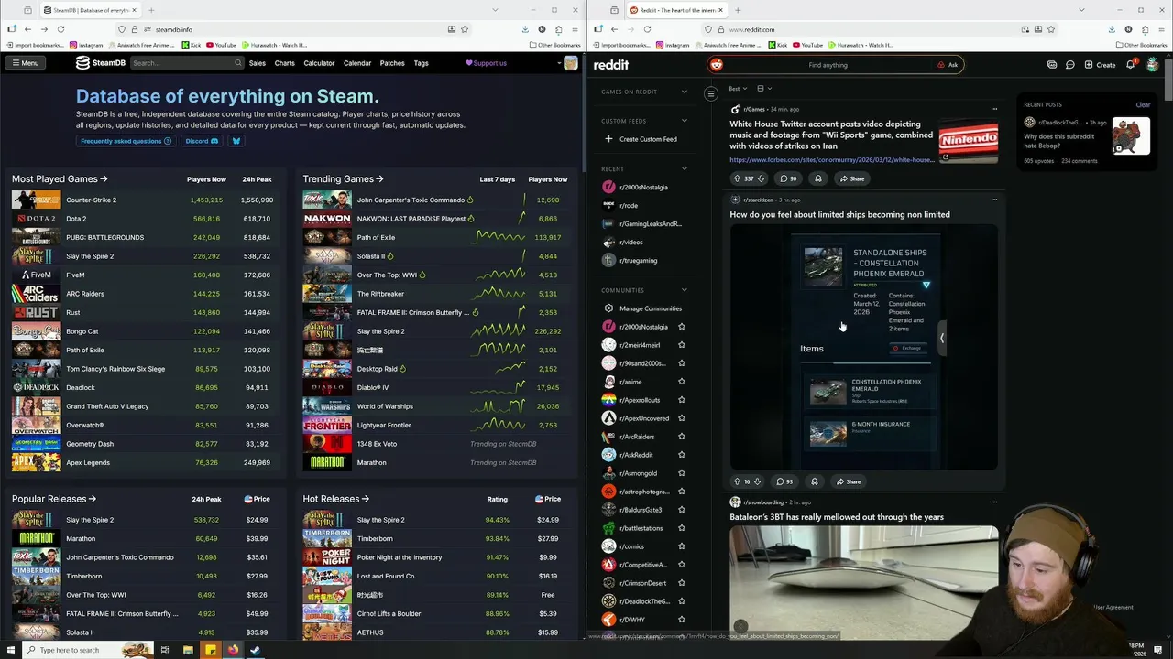The width and height of the screenshot is (1173, 659).
Task: Open SteamDB Charts page
Action: [285, 63]
